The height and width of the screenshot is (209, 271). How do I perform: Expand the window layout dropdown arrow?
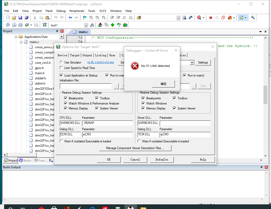click(245, 18)
